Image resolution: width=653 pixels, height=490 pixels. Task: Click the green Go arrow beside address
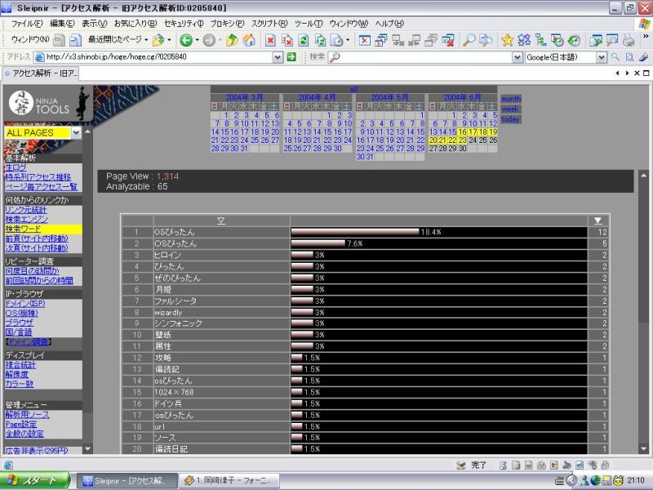[291, 57]
